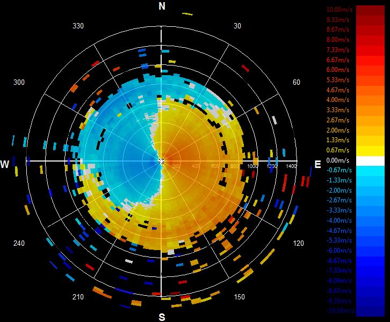Image resolution: width=390 pixels, height=322 pixels.
Task: Click the -7.33m/s legend label
Action: pos(339,270)
